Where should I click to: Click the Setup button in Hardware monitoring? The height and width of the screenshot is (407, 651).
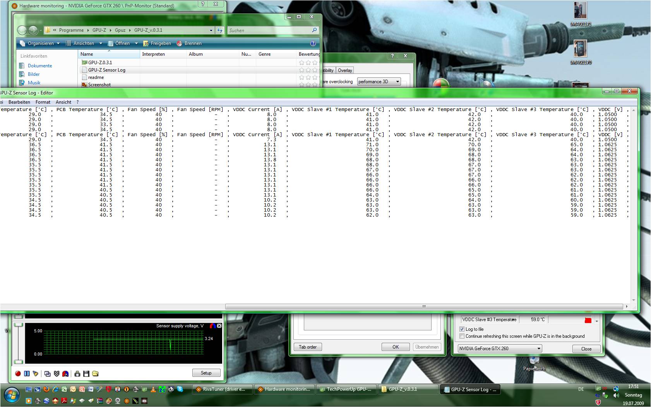pos(206,373)
